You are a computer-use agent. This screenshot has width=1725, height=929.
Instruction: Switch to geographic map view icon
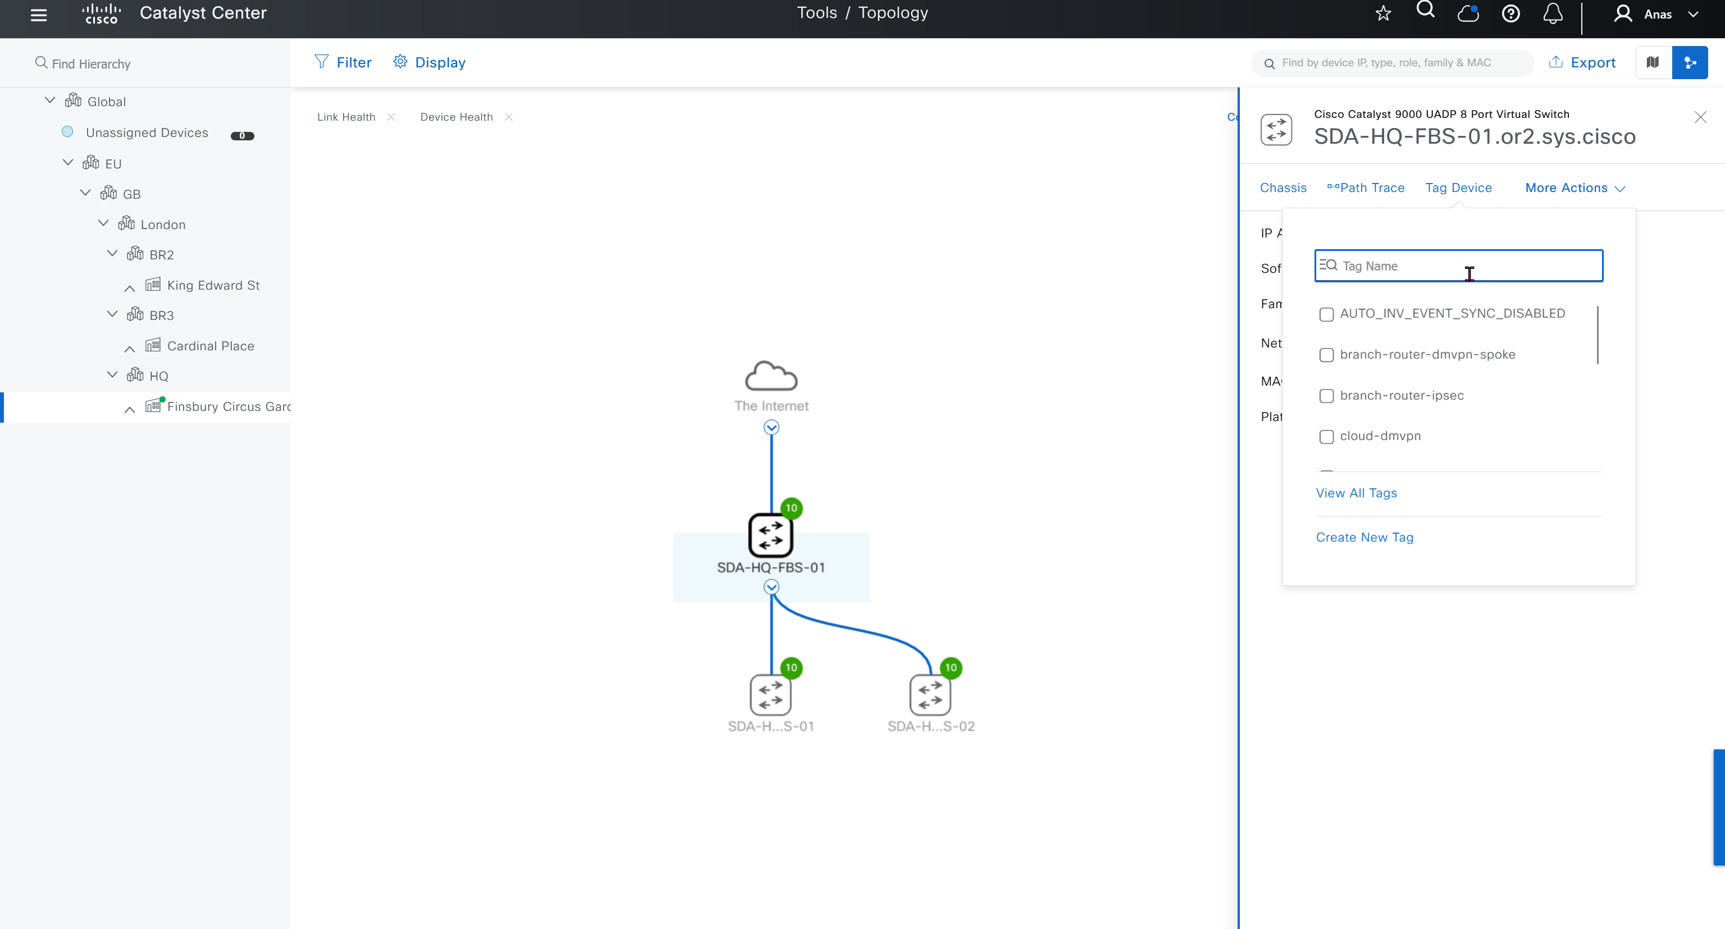[x=1653, y=62]
